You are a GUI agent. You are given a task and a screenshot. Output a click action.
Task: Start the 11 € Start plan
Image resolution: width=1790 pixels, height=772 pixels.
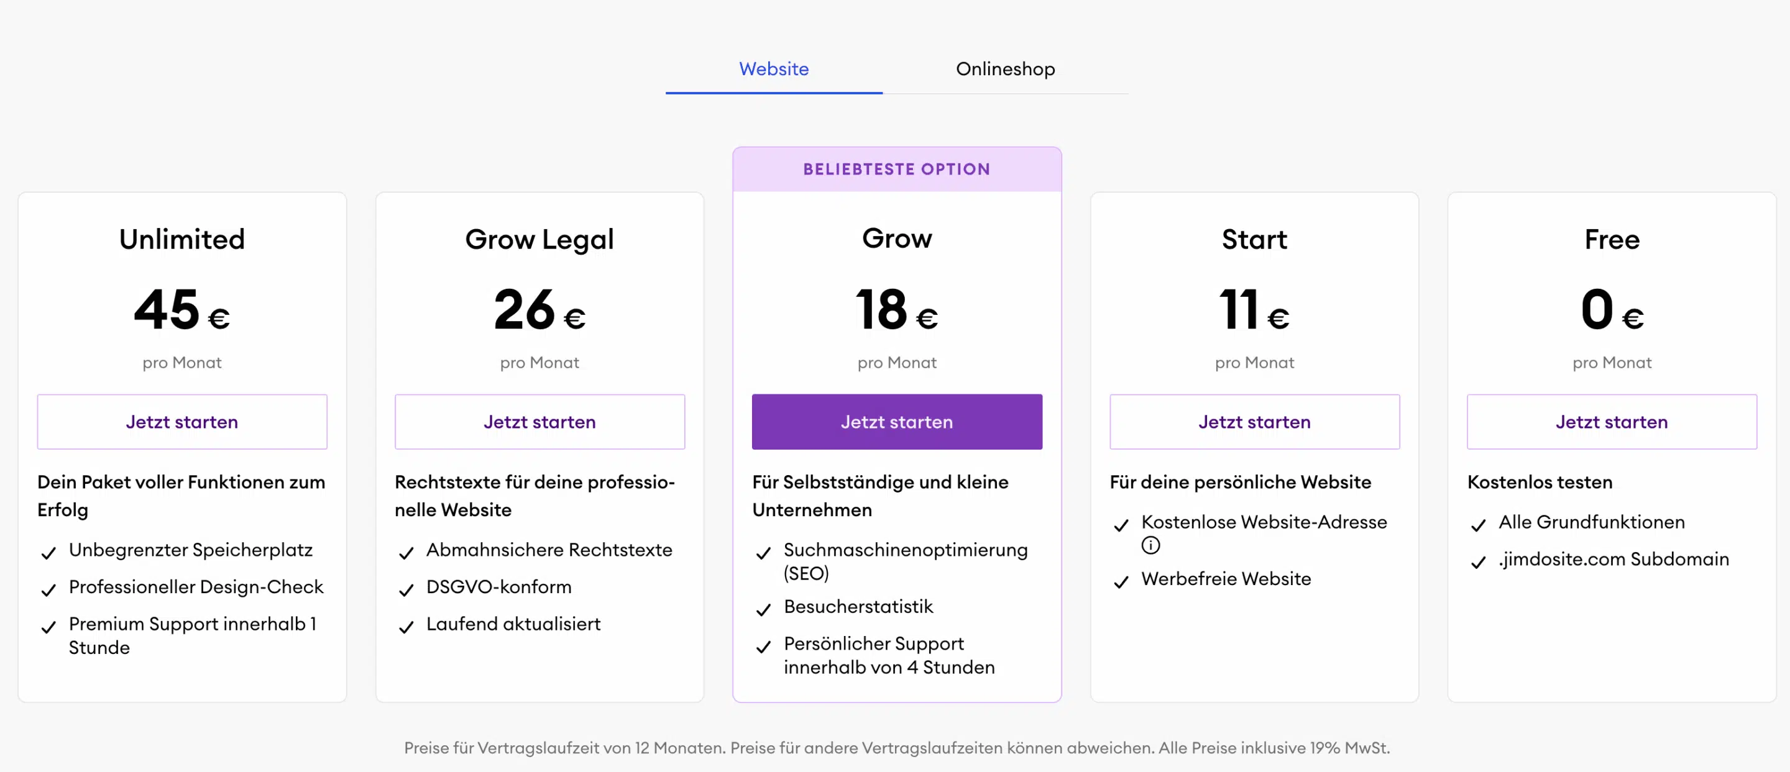[1255, 422]
